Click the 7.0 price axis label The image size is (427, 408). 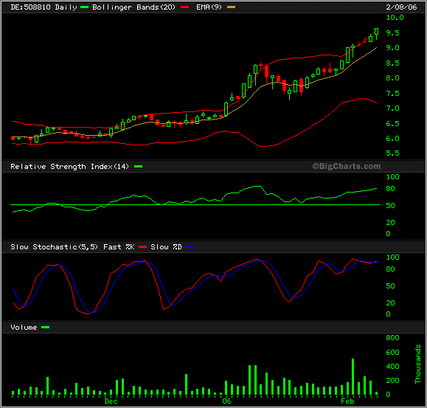[x=392, y=108]
